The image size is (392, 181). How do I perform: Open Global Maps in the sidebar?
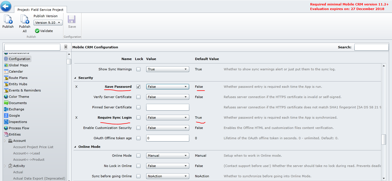click(18, 65)
